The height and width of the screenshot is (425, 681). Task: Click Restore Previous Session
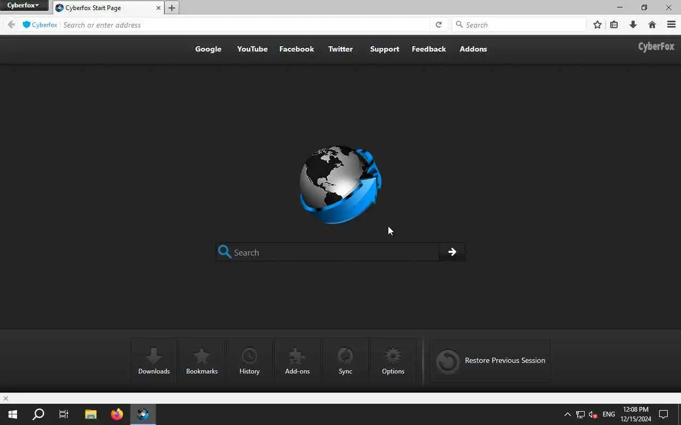(x=490, y=361)
